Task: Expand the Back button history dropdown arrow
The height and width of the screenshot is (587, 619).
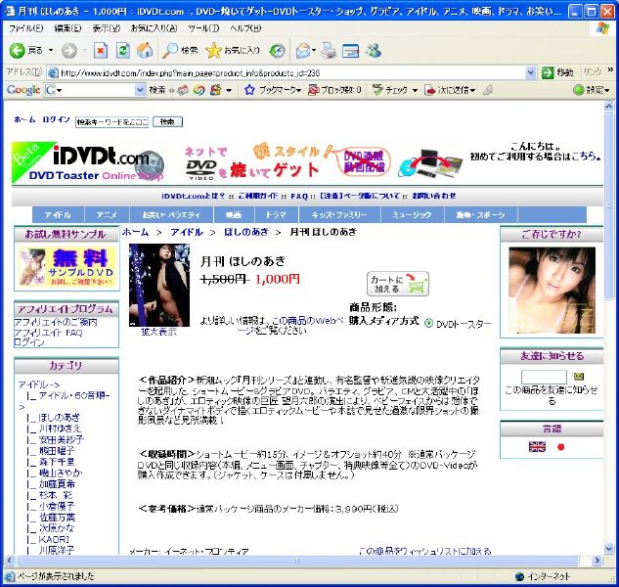Action: tap(50, 50)
